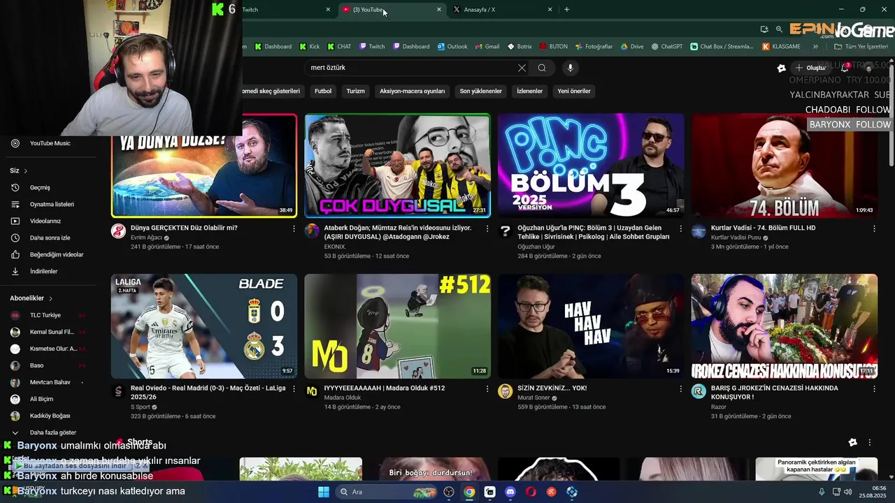
Task: Open Tüm Yer İşaretleri bookmarks folder
Action: coord(861,47)
